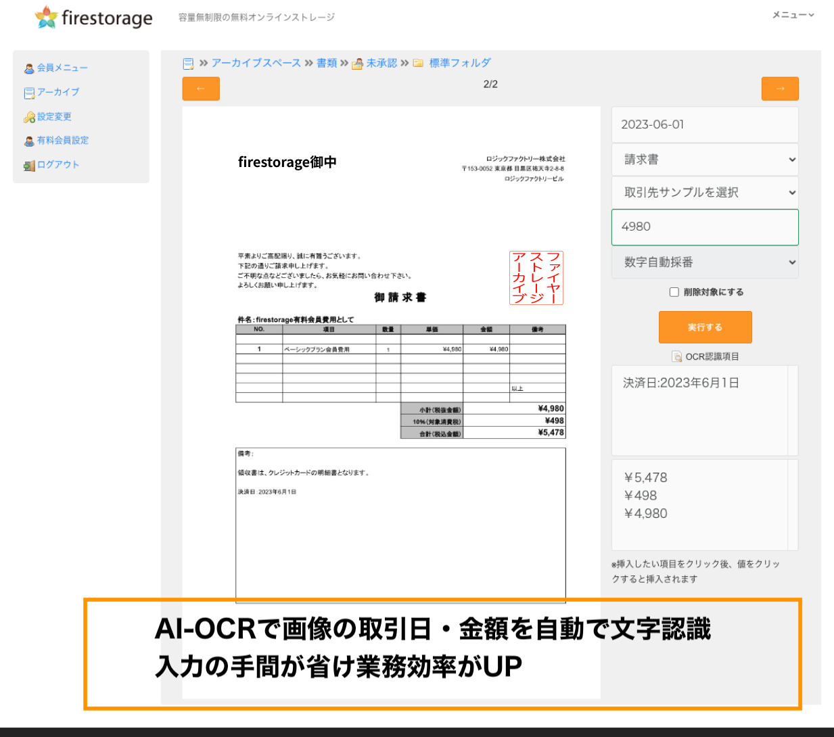The image size is (834, 737).
Task: Click OCR amount ¥4,980 in right panel
Action: (x=645, y=514)
